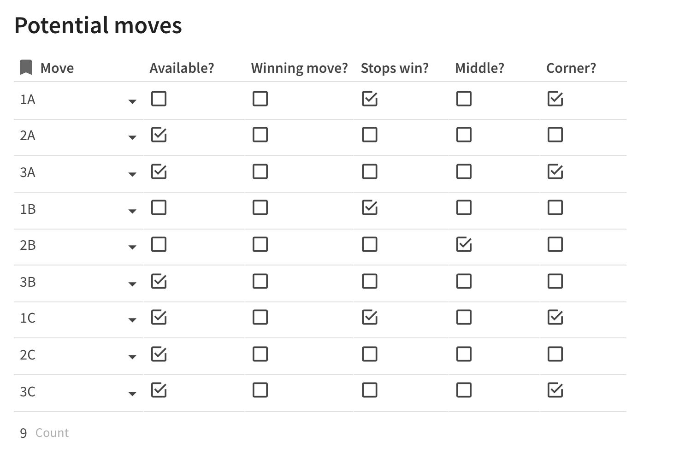This screenshot has width=685, height=460.
Task: Uncheck the Available checkbox for row 2A
Action: click(x=159, y=135)
